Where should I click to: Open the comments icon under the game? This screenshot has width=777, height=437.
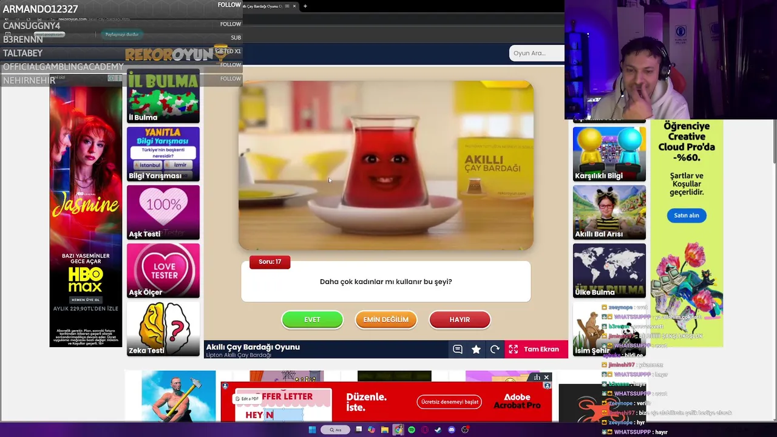(458, 349)
